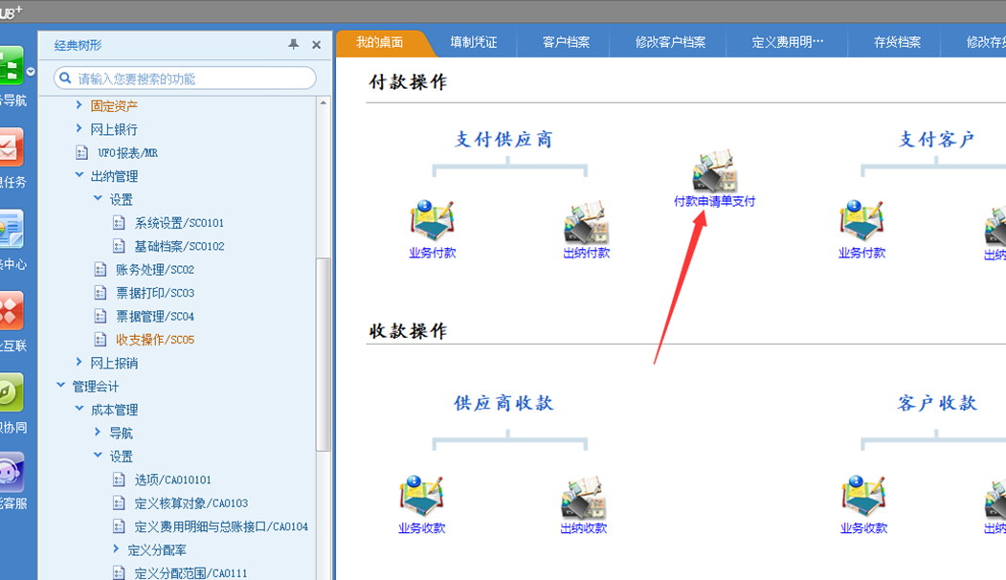Switch to the 客户档案 tab

(x=566, y=42)
